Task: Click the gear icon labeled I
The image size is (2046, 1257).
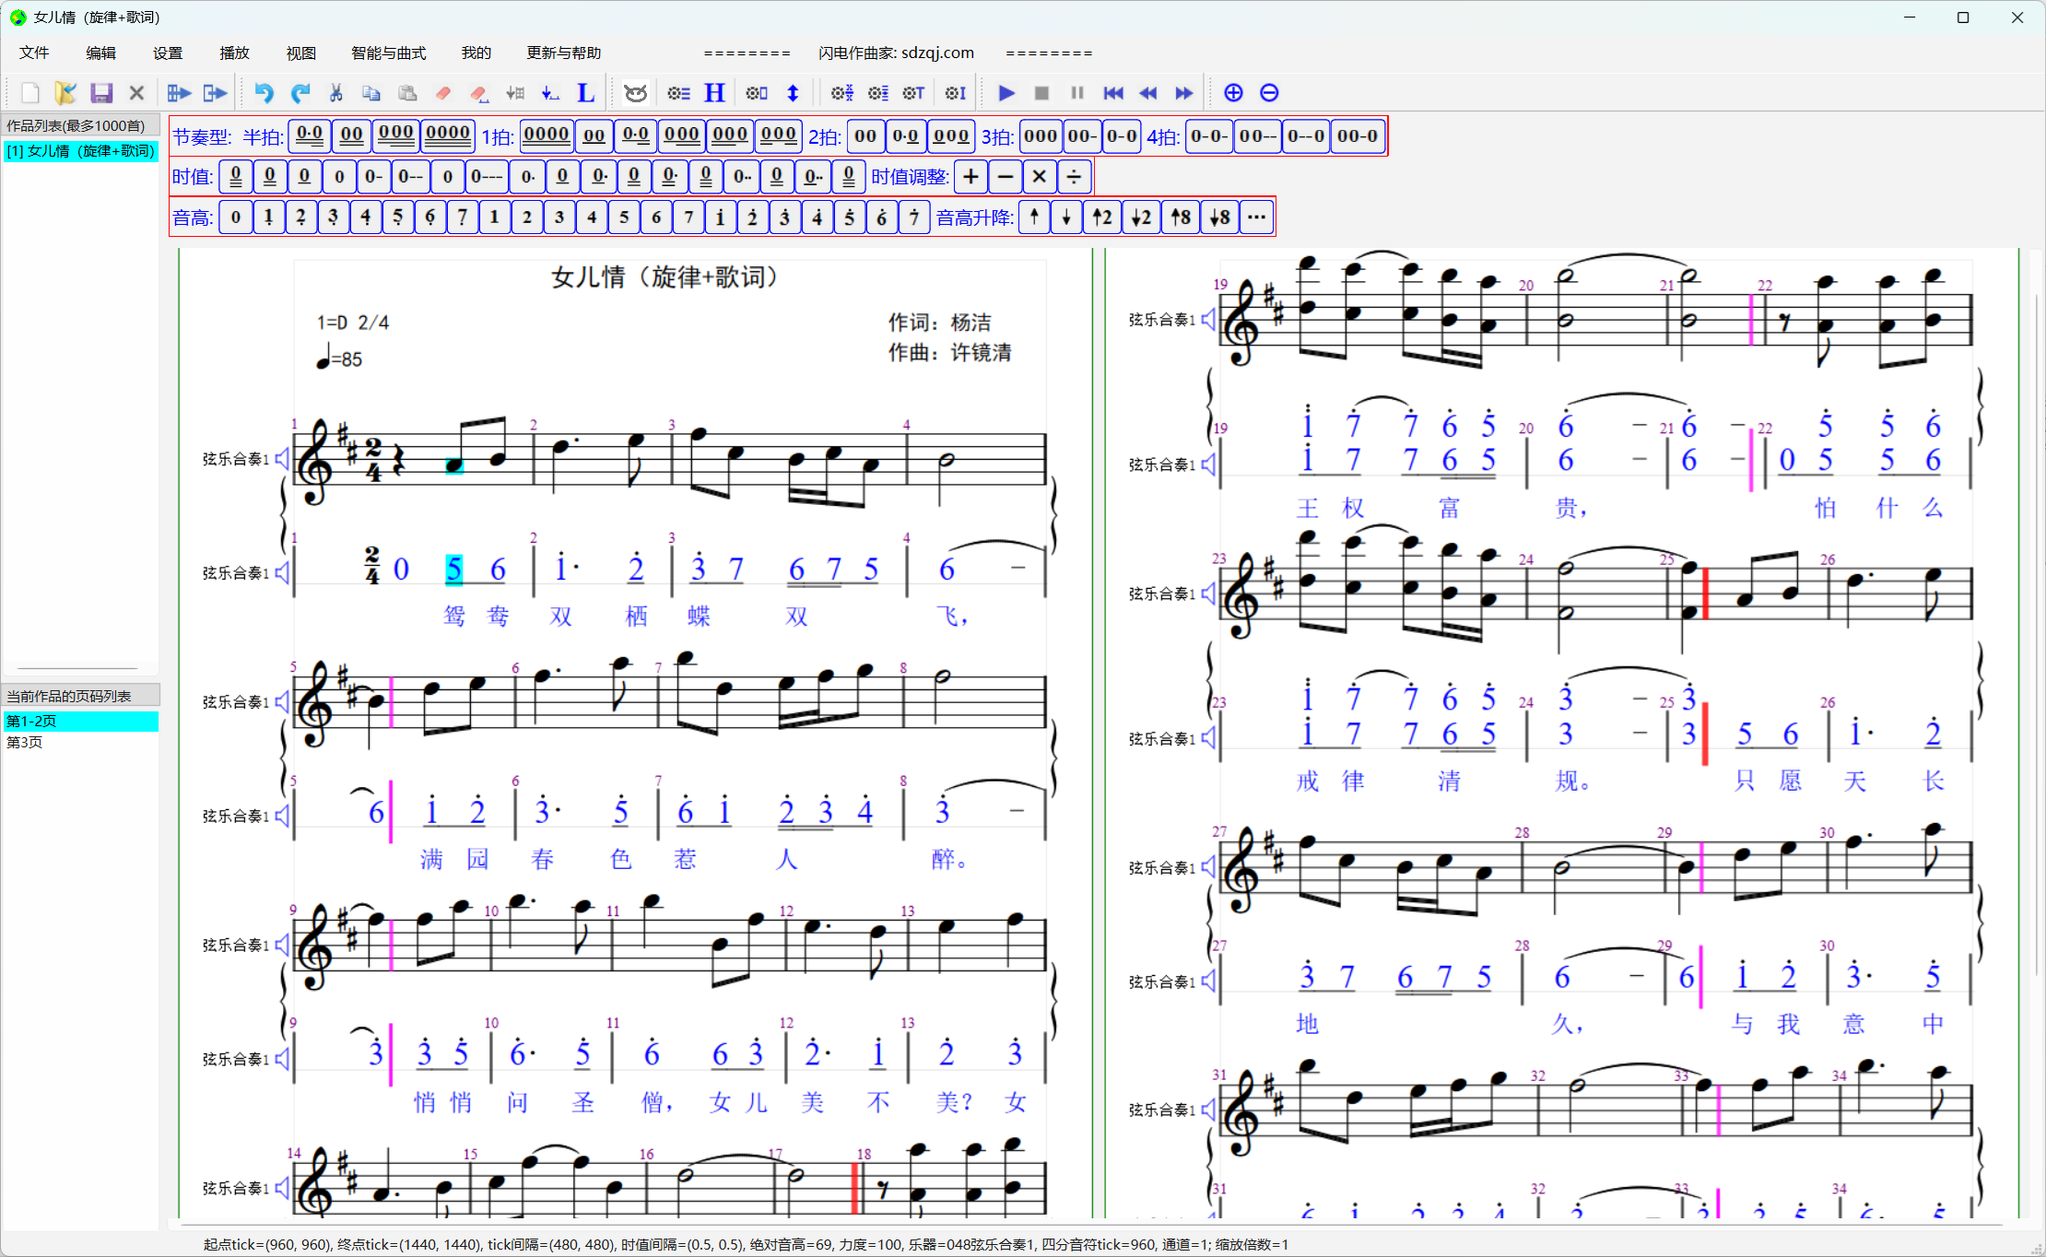Action: click(956, 93)
